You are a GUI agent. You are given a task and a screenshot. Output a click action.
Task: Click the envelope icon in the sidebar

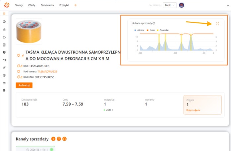click(4, 60)
